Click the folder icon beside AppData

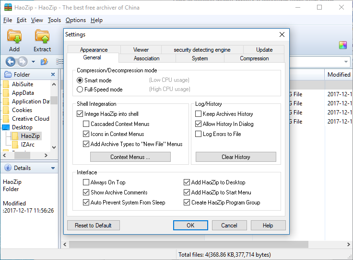coord(6,93)
